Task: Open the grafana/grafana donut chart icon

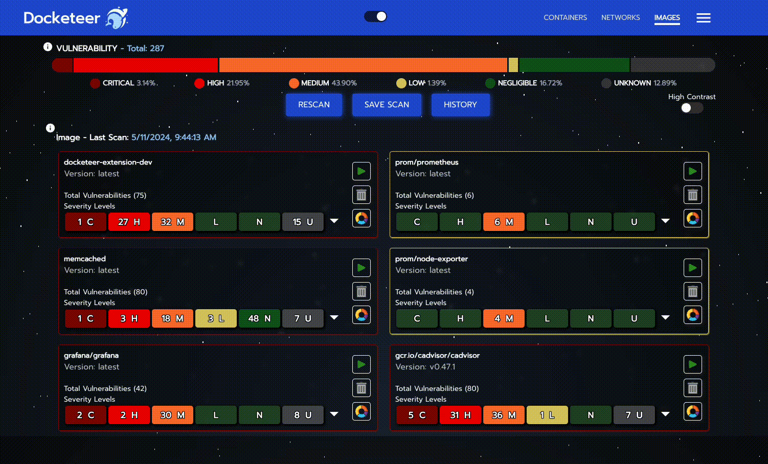Action: tap(362, 411)
